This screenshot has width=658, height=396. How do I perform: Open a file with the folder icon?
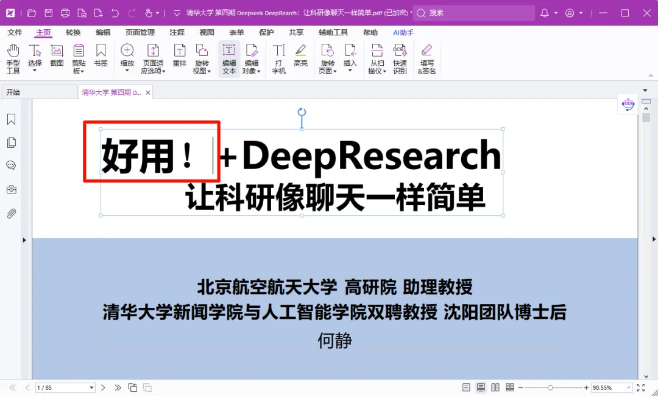[x=32, y=13]
